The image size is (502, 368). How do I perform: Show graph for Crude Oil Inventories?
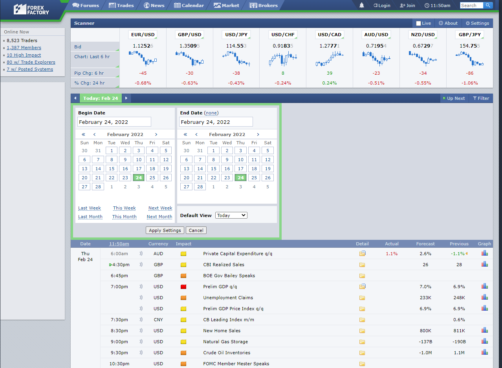[x=485, y=353]
